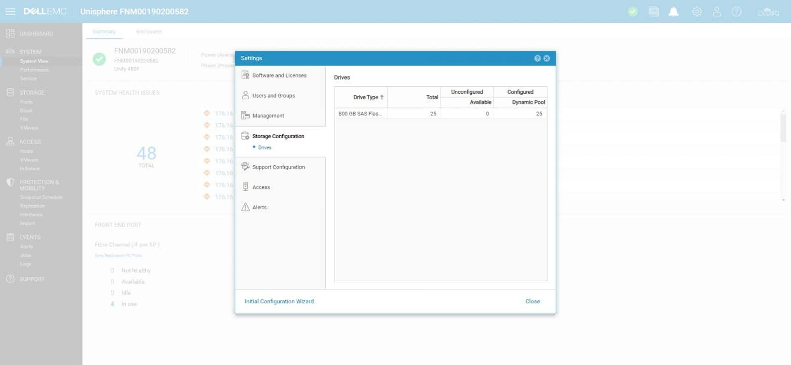Screen dimensions: 791x365
Task: Open the Drives sub-item under Storage Configuration
Action: point(264,147)
